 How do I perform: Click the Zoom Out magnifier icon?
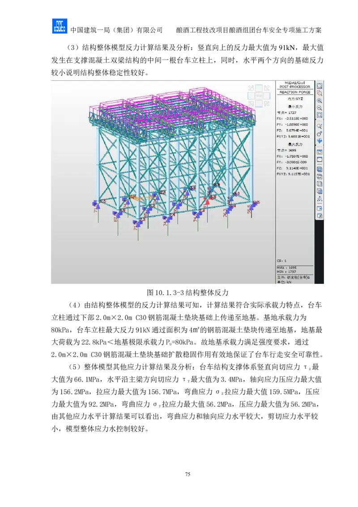click(x=320, y=108)
